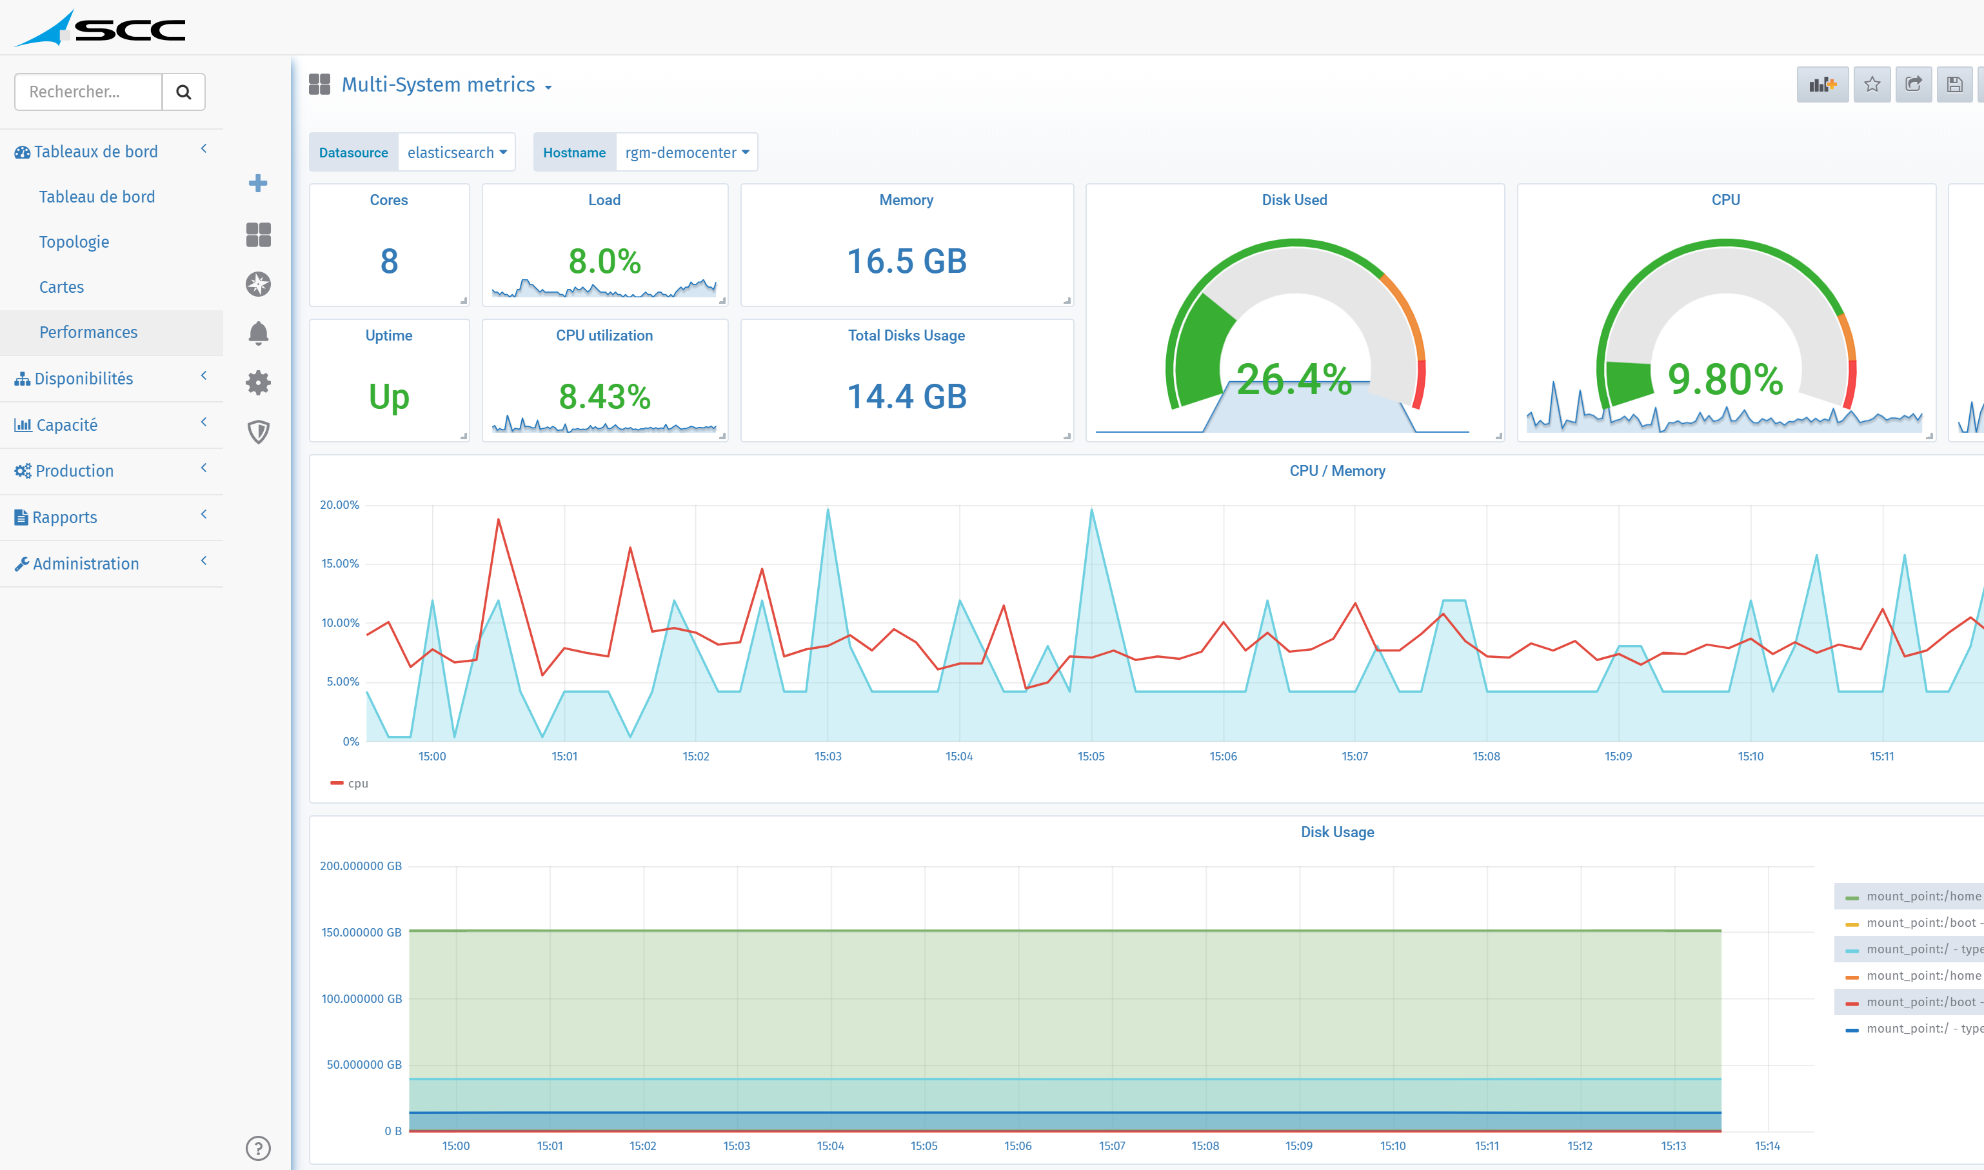Open the gear configuration icon

pos(258,382)
